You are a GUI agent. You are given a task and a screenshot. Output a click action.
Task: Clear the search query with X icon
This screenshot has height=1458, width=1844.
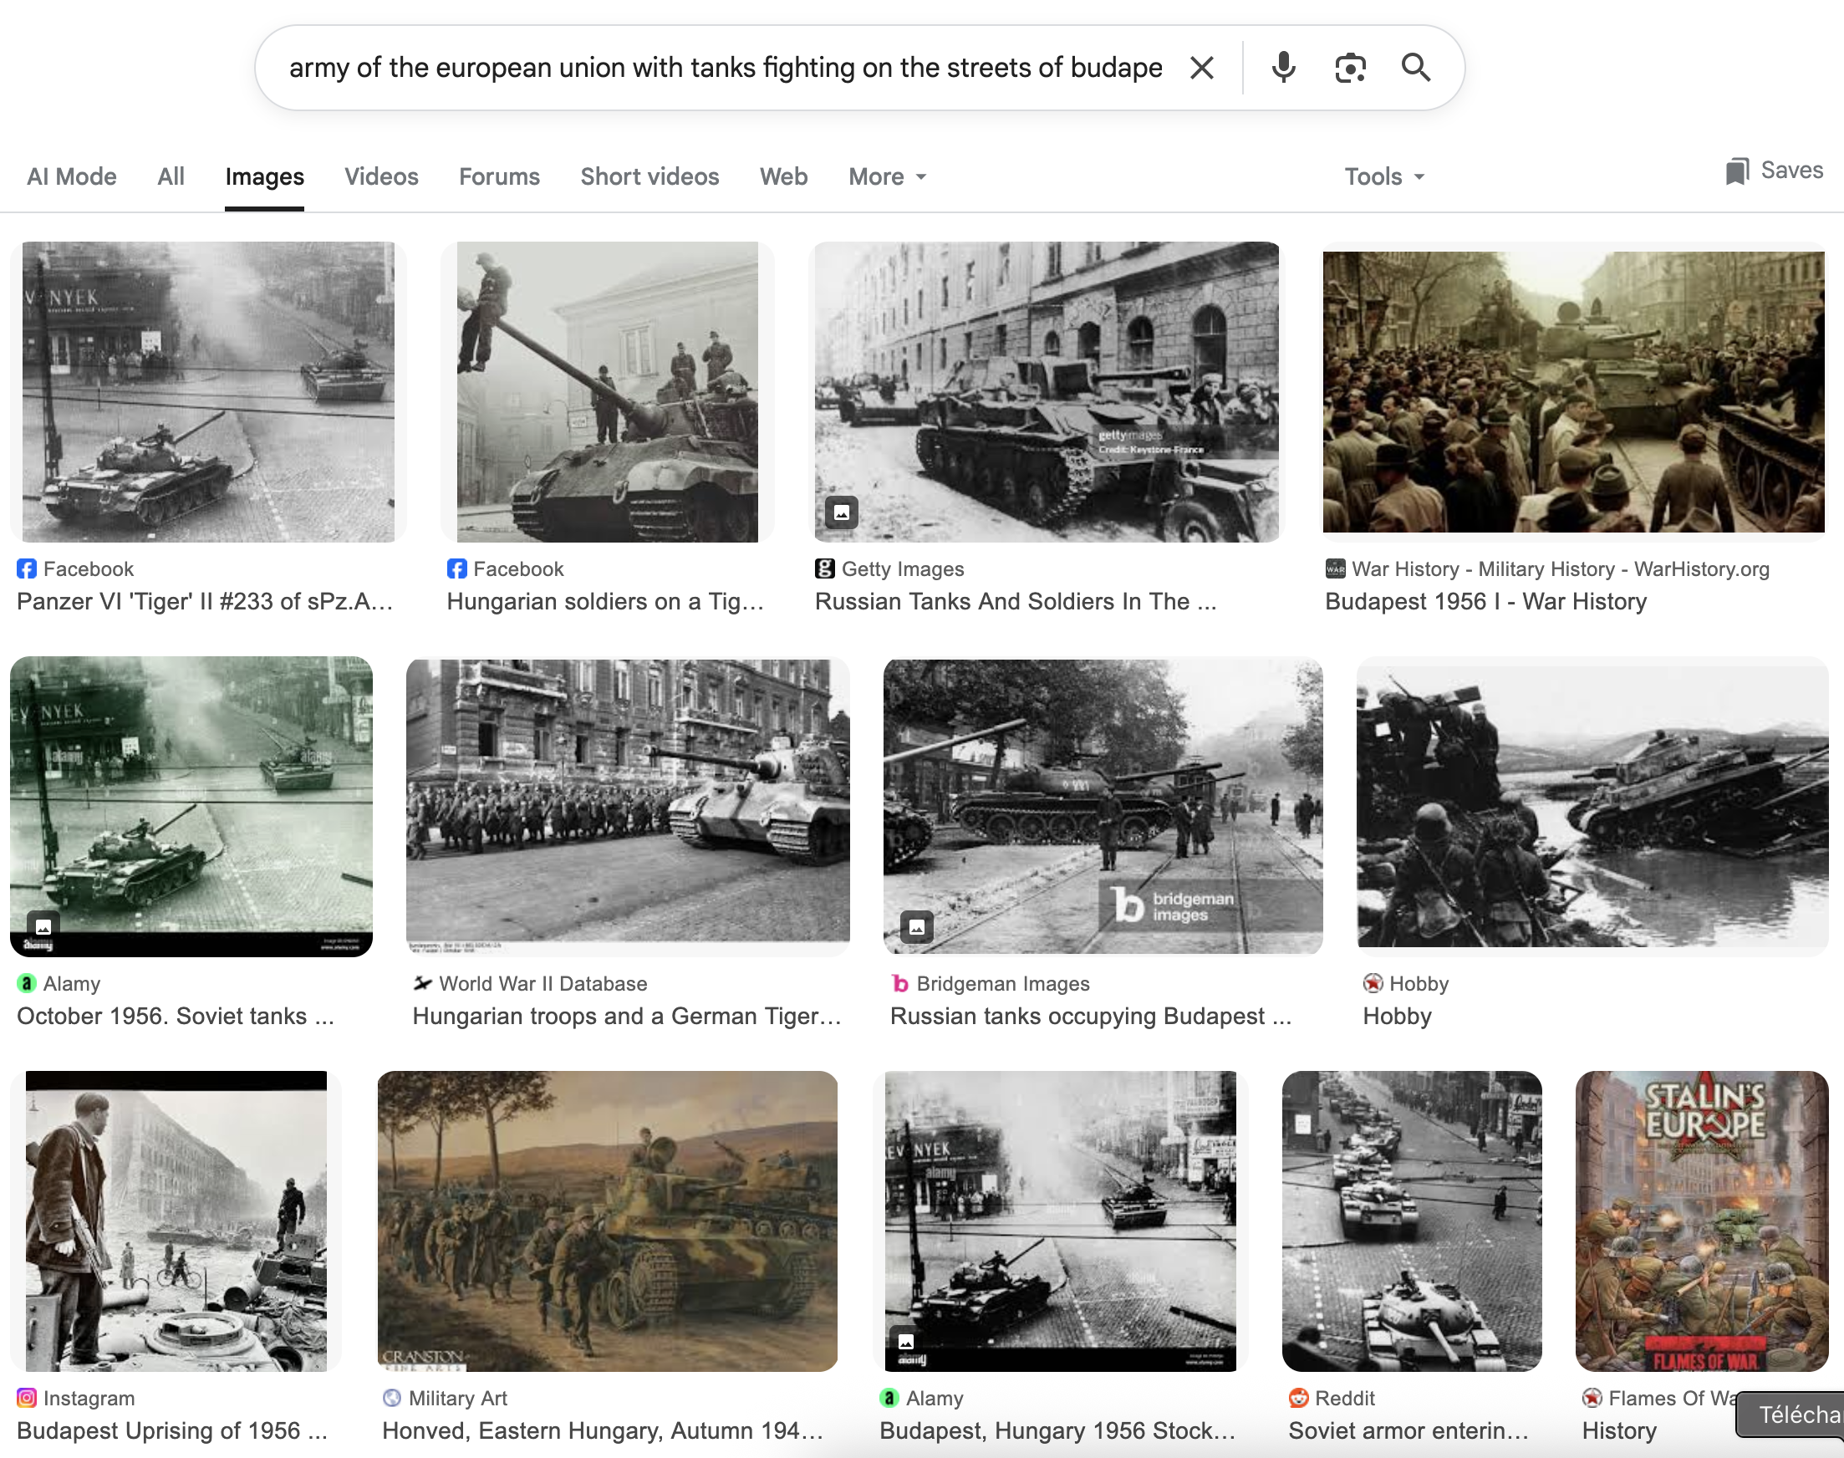click(1201, 68)
